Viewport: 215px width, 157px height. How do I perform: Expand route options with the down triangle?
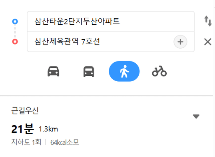tap(196, 116)
